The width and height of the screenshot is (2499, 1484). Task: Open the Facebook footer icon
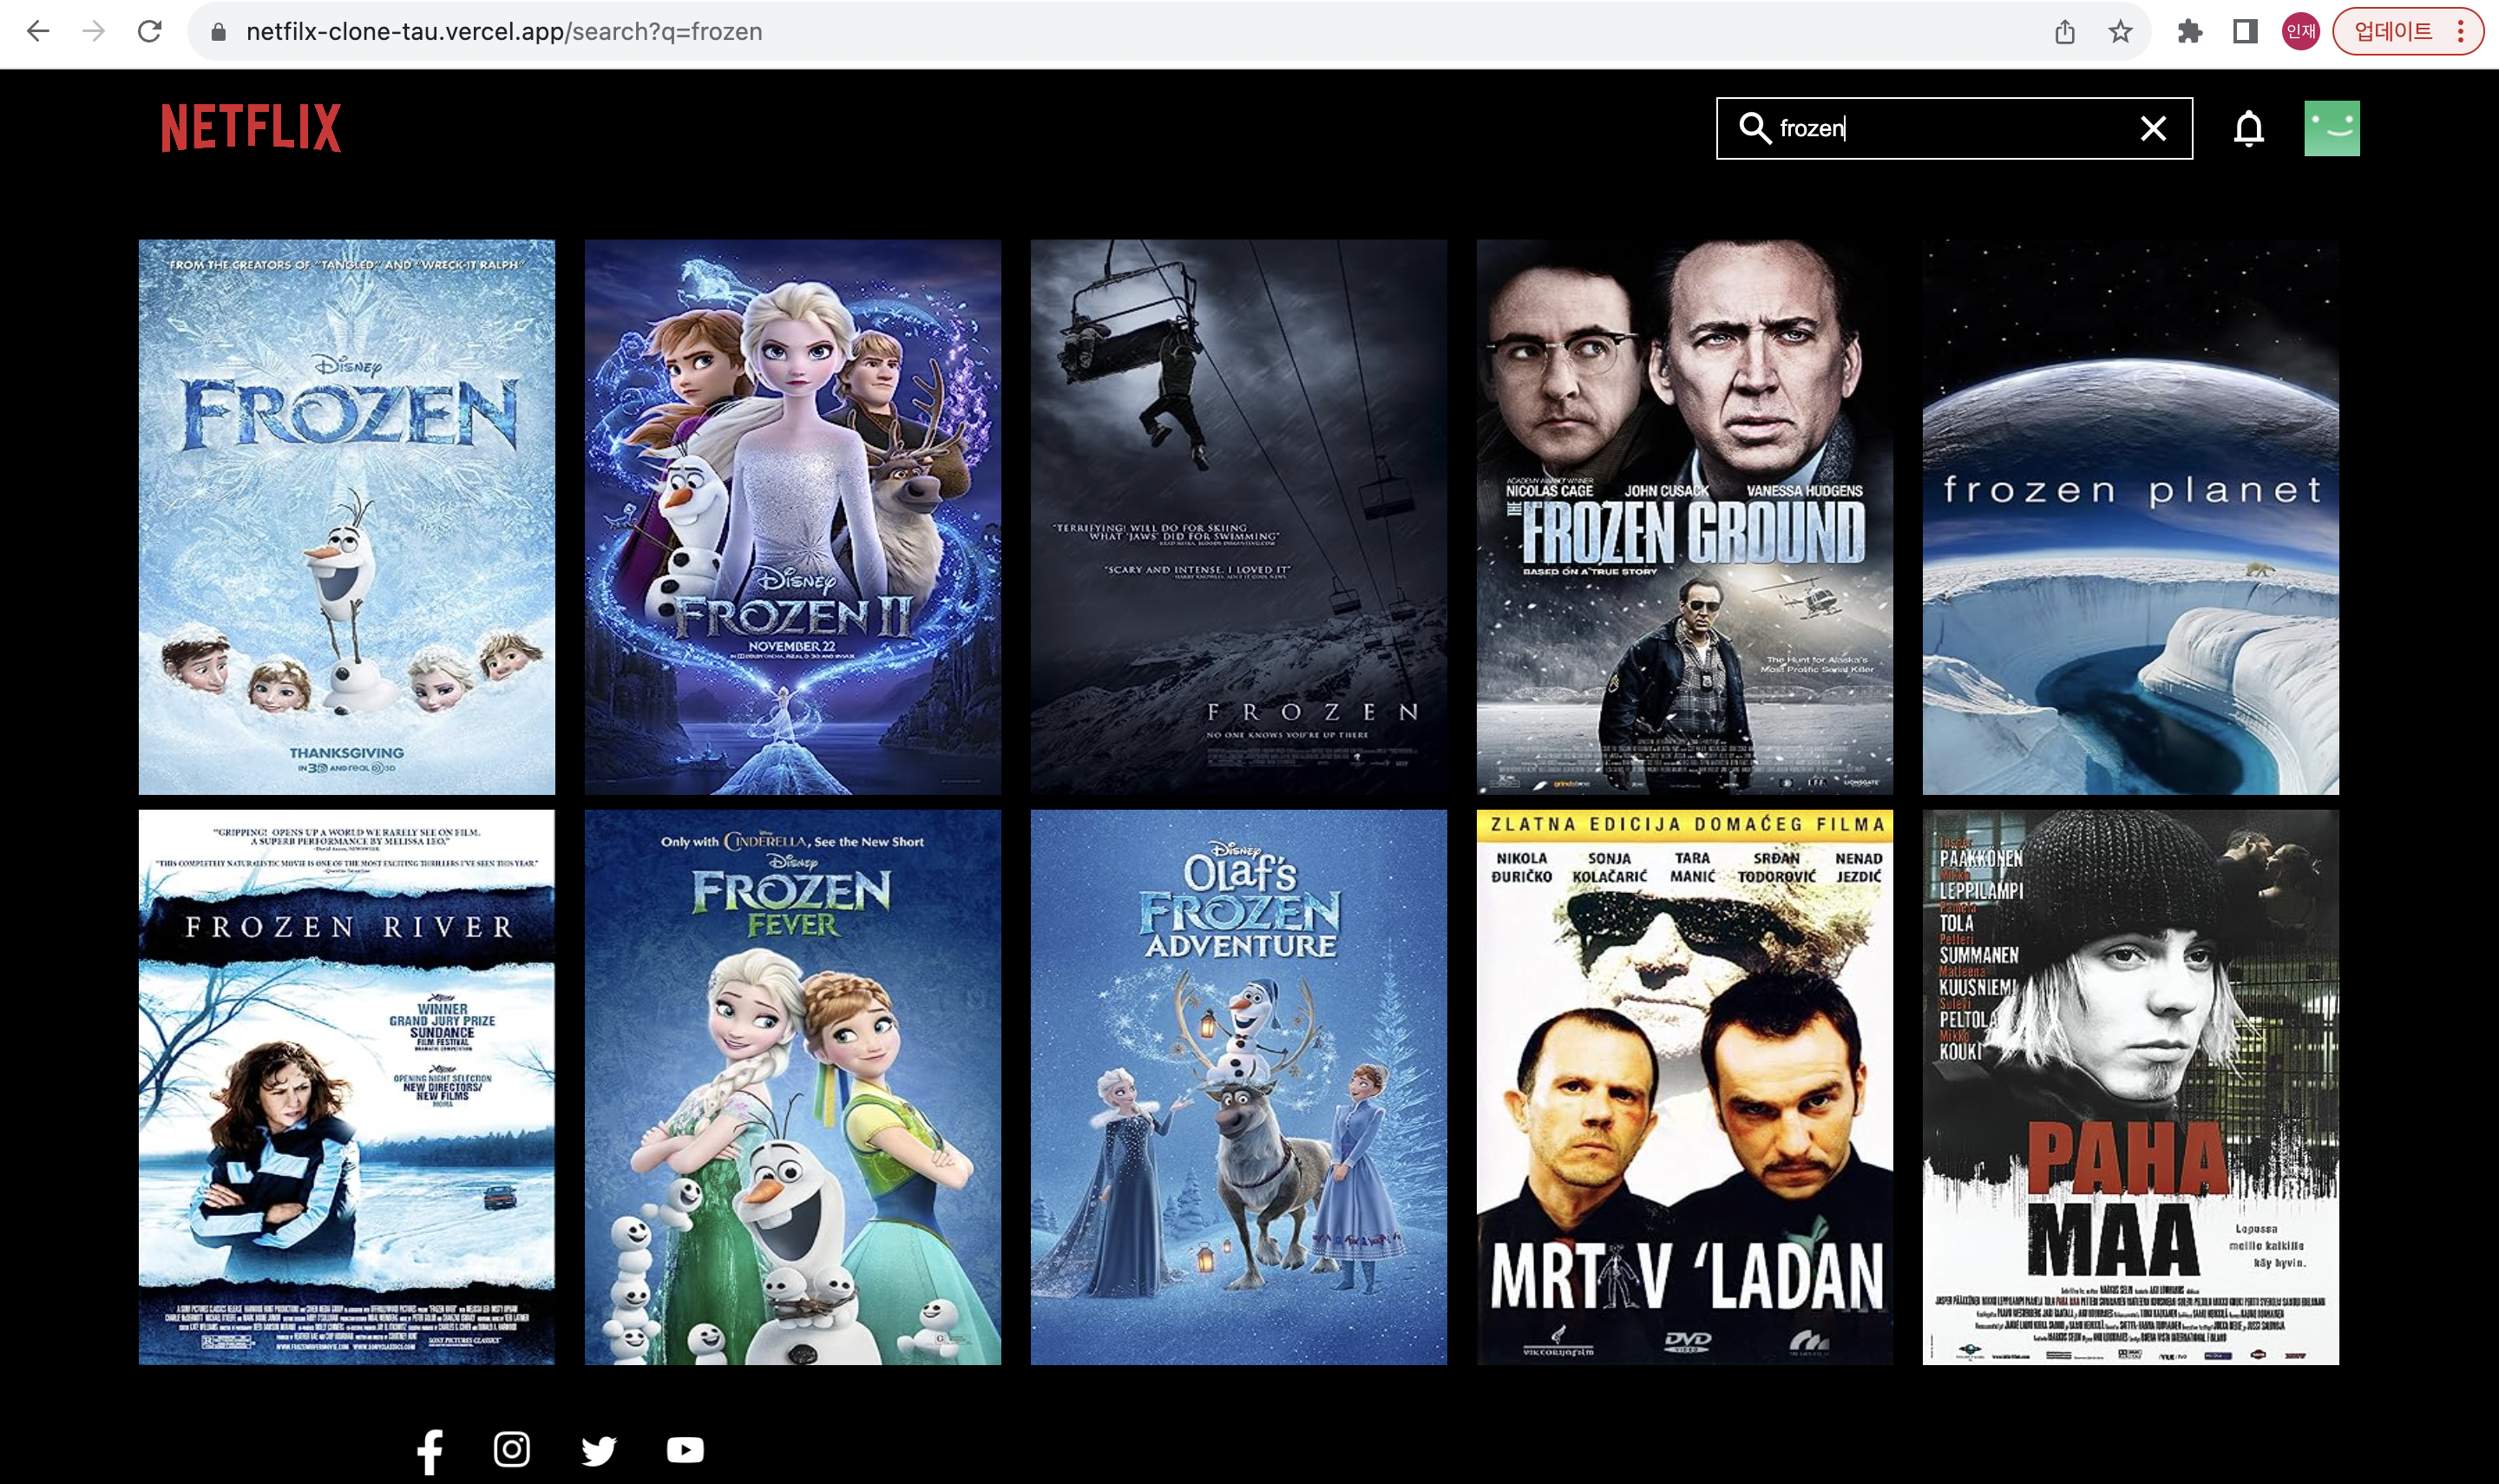[x=430, y=1451]
